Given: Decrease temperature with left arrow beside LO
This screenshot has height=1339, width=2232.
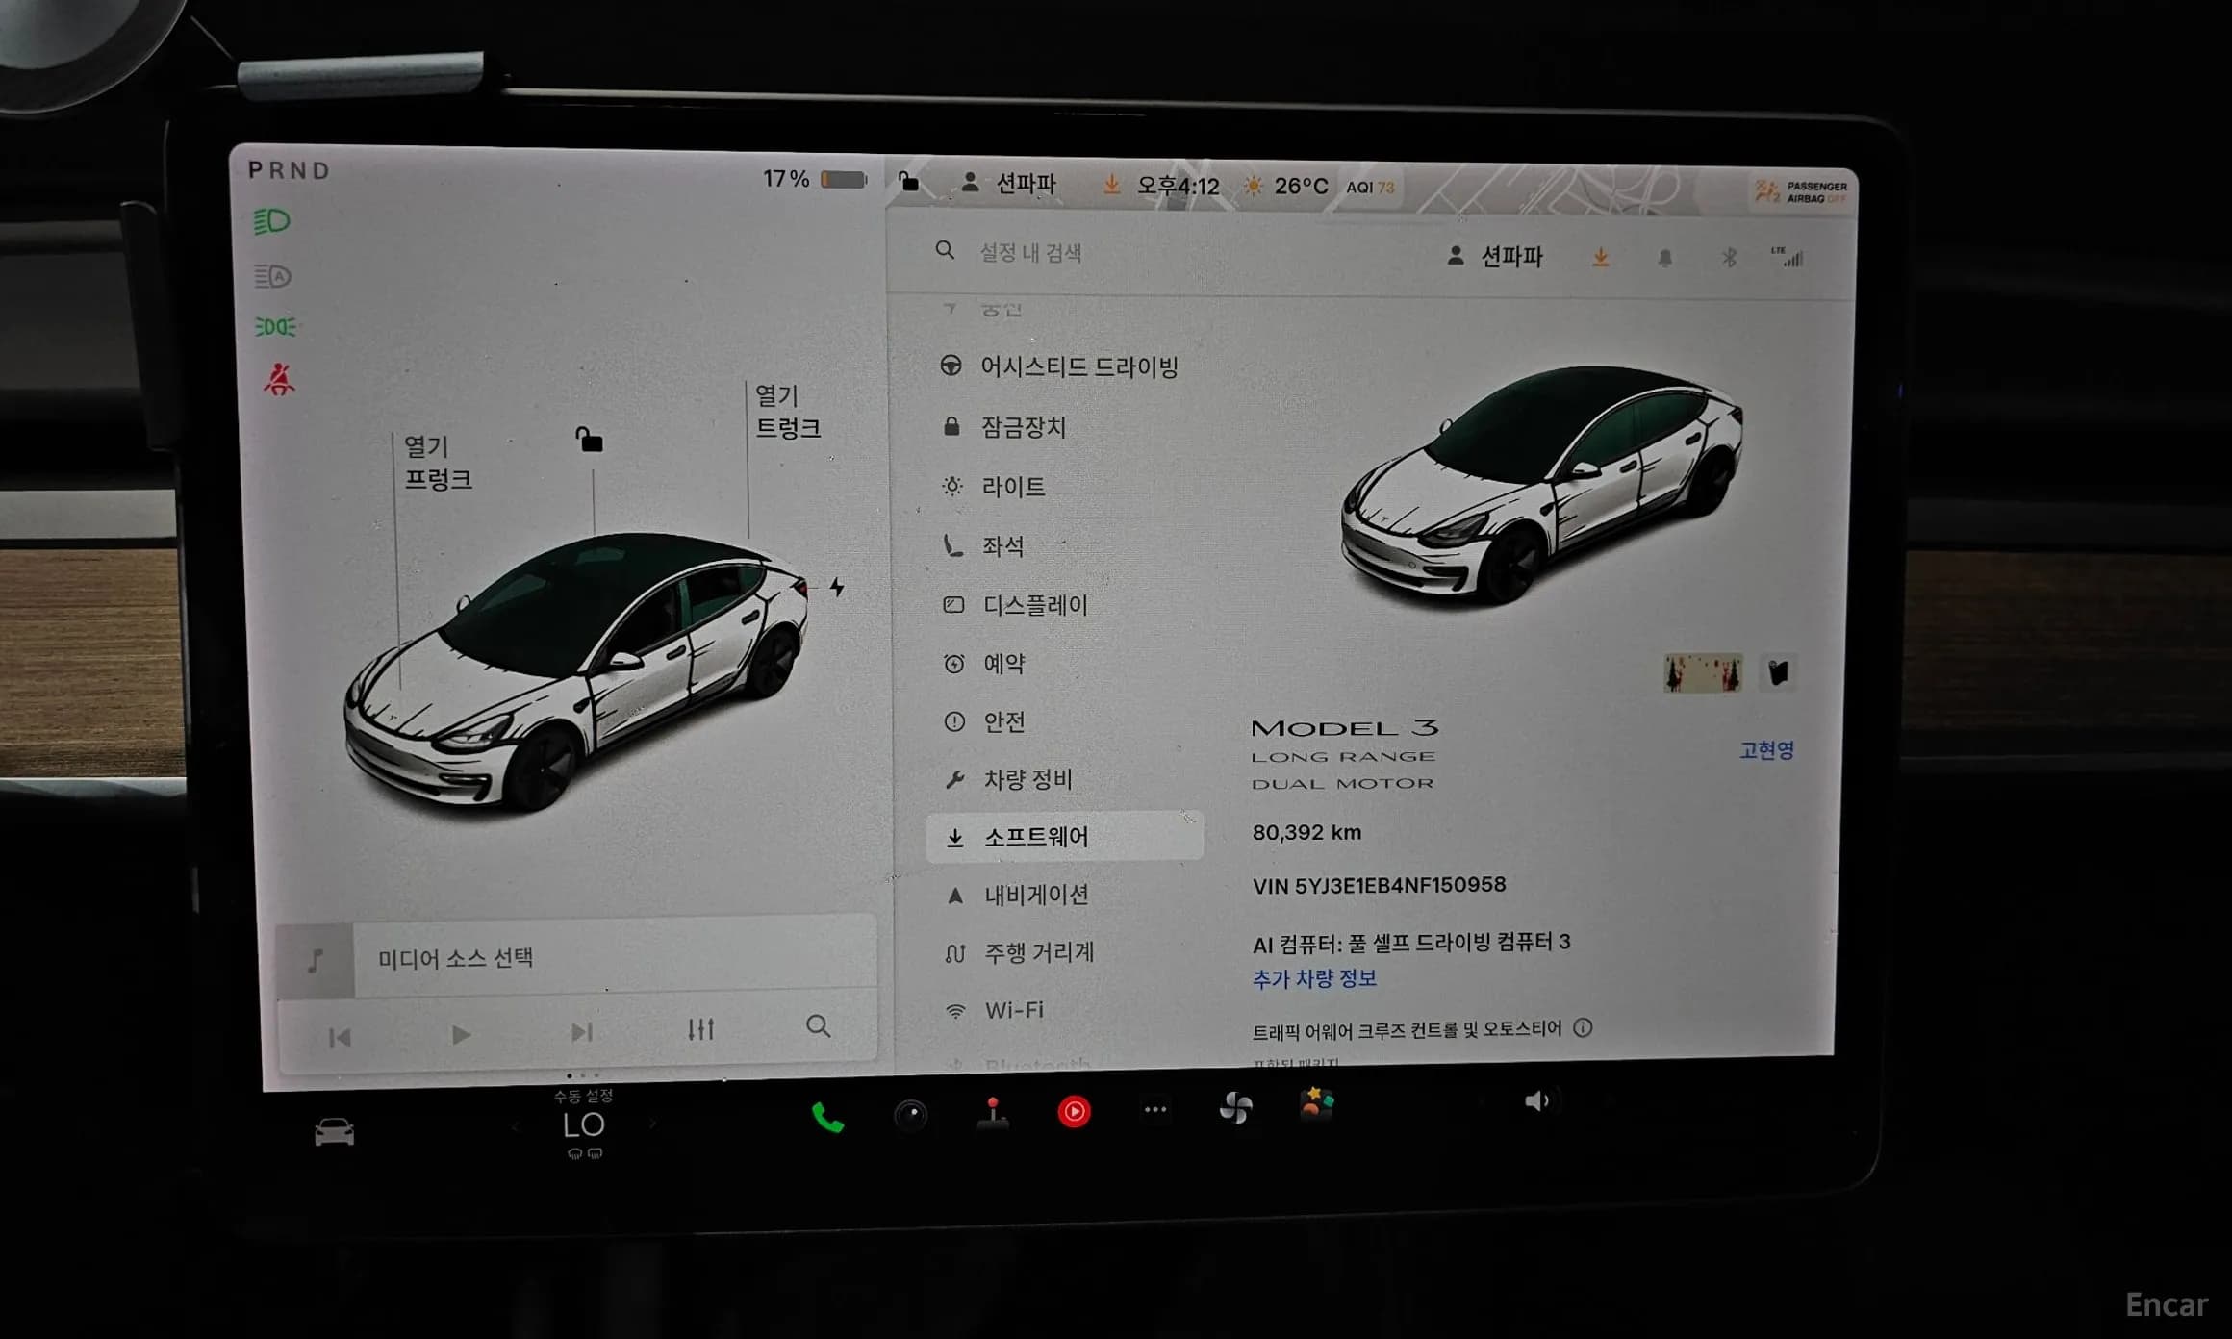Looking at the screenshot, I should [x=517, y=1126].
